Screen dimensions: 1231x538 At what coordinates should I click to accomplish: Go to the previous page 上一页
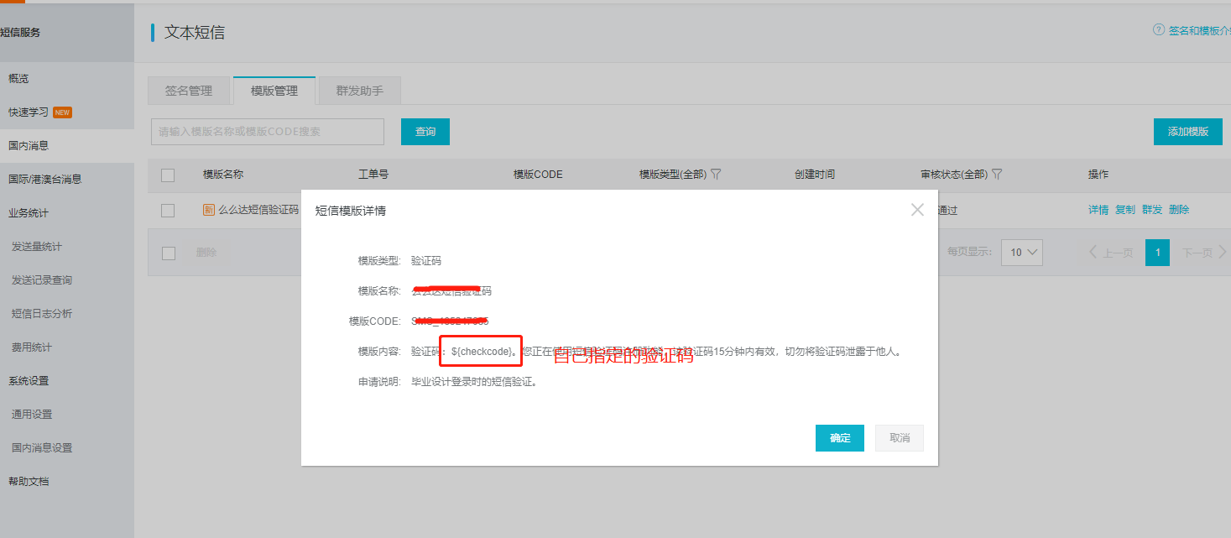1111,253
